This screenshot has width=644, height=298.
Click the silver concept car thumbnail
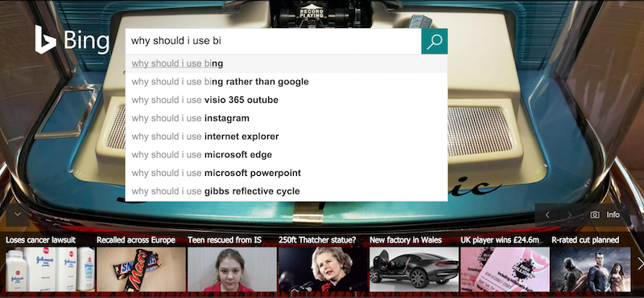coord(414,269)
